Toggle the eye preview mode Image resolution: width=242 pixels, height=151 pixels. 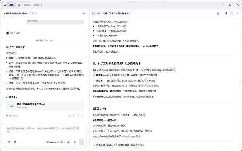pyautogui.click(x=98, y=13)
